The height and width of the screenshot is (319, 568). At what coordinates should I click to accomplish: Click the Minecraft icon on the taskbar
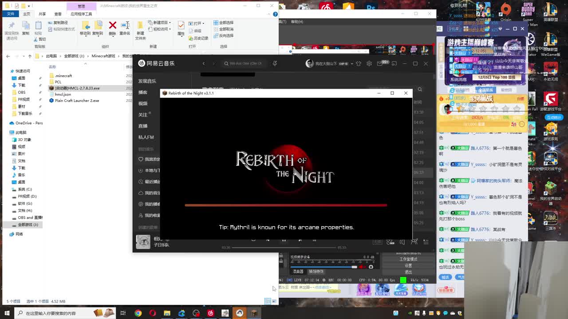click(x=254, y=313)
